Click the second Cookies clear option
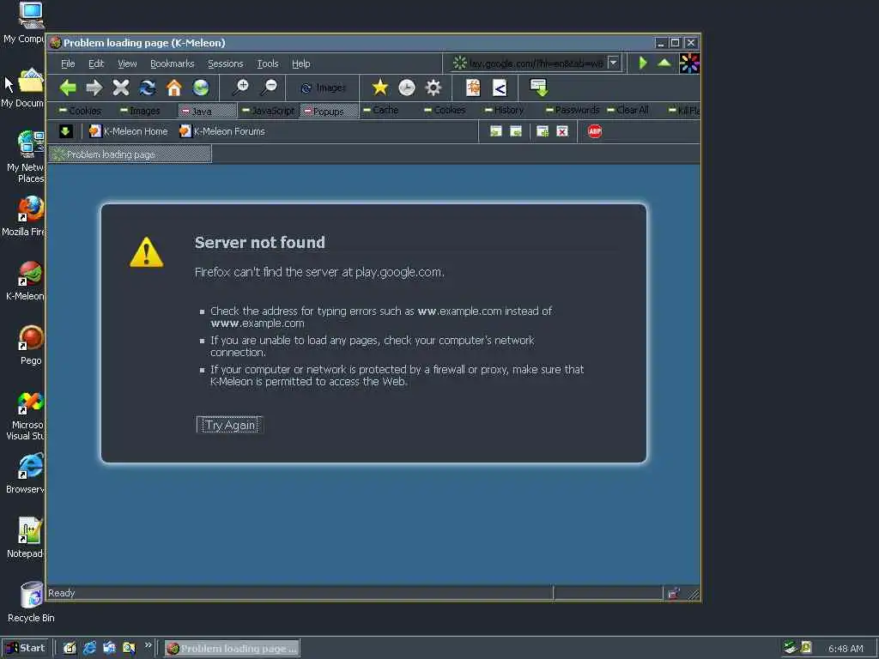Viewport: 879px width, 659px height. pyautogui.click(x=445, y=110)
